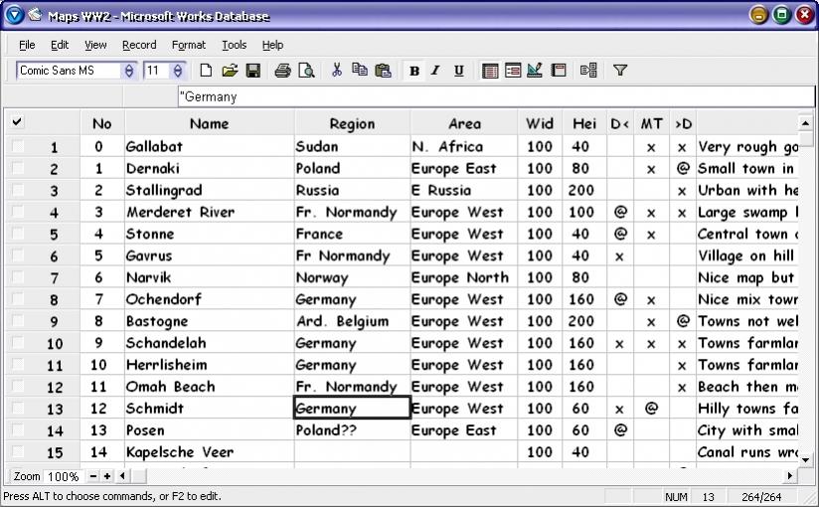Click the Paste clipboard icon
Image resolution: width=819 pixels, height=507 pixels.
(x=383, y=71)
